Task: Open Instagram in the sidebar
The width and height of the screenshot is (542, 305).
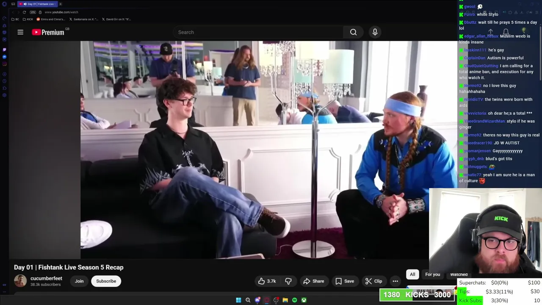Action: [4, 64]
